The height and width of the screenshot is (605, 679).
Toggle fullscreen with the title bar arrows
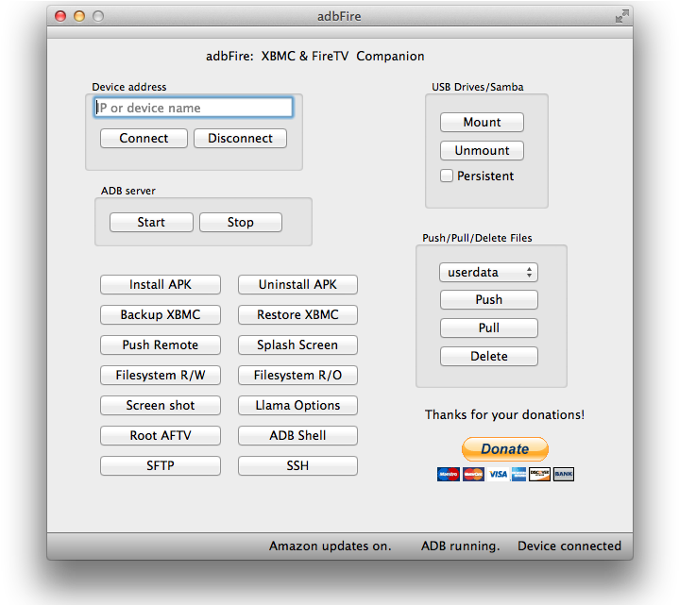coord(621,16)
